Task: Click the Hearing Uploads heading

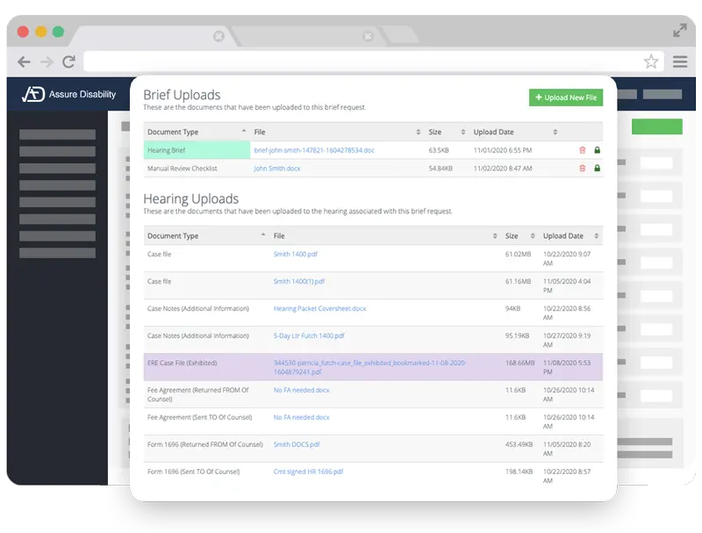Action: [190, 198]
